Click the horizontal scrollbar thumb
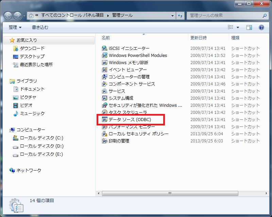The height and width of the screenshot is (217, 272). pyautogui.click(x=170, y=193)
